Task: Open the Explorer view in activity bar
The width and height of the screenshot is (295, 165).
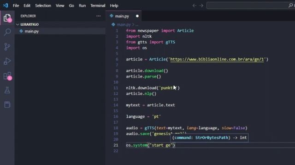Action: tap(7, 18)
